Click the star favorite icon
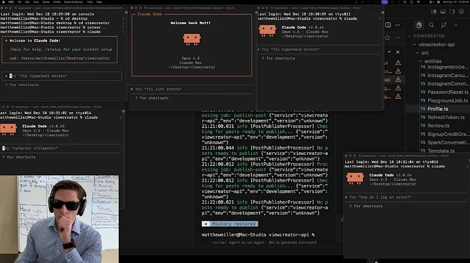 [387, 37]
